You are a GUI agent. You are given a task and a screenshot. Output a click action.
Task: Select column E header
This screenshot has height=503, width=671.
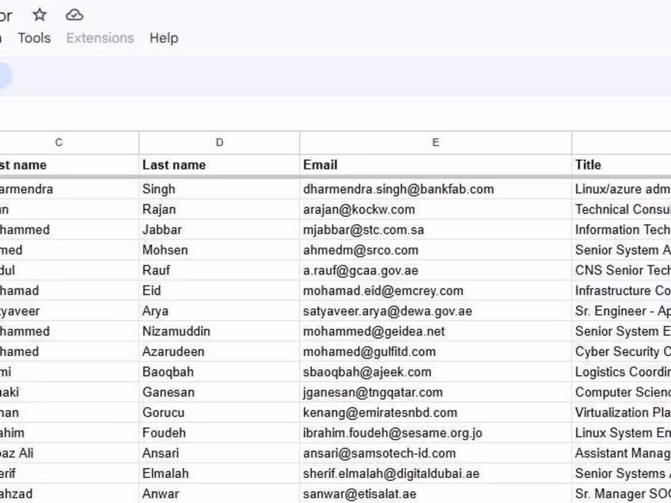[435, 142]
